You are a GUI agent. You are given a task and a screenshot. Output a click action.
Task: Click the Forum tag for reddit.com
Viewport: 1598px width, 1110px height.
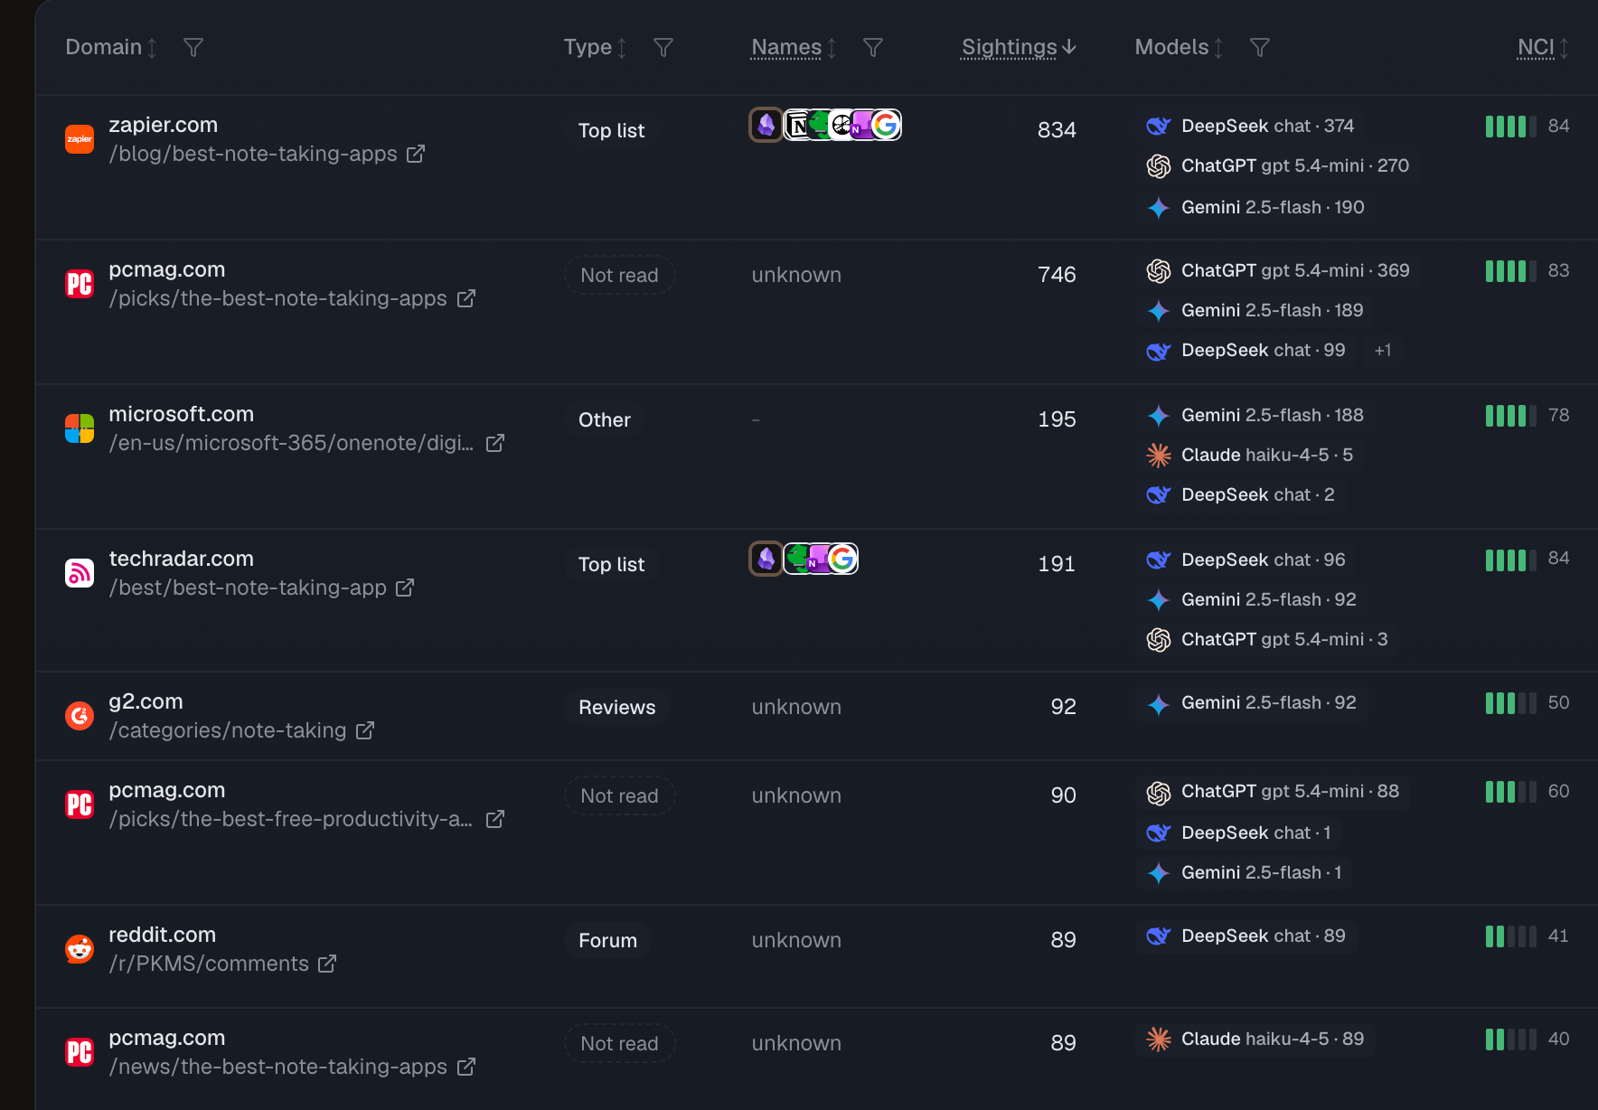point(608,941)
